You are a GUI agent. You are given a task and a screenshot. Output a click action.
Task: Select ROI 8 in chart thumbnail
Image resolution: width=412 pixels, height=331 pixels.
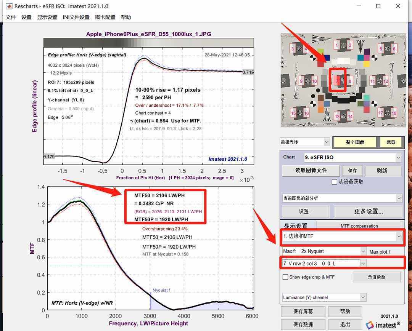(350, 81)
